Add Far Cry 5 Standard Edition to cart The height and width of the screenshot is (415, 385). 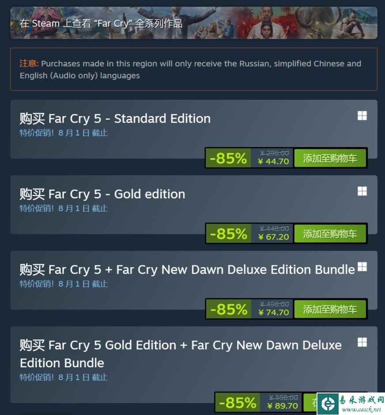pos(330,158)
